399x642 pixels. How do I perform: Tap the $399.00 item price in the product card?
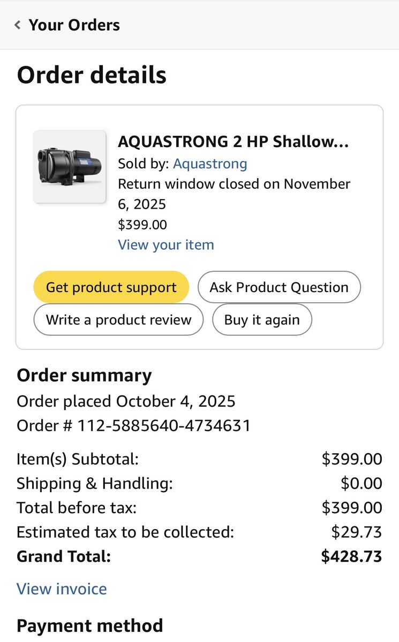coord(142,225)
